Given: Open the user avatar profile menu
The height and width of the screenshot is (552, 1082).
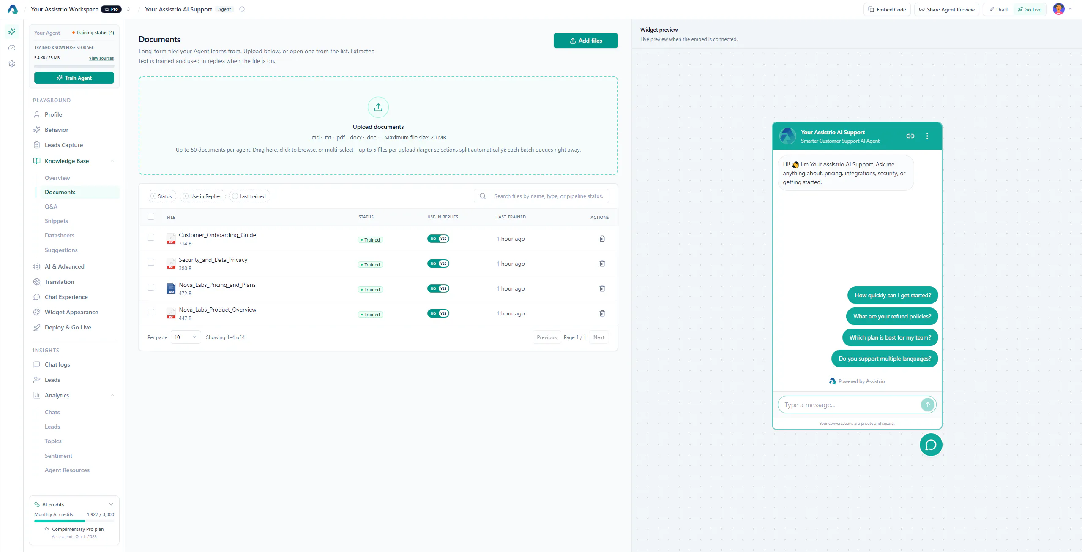Looking at the screenshot, I should pos(1058,9).
